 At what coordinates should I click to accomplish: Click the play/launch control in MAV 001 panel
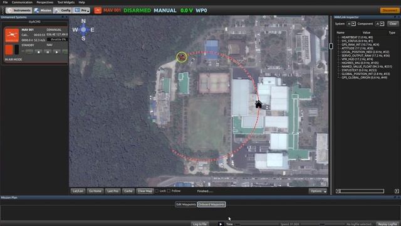pos(57,52)
